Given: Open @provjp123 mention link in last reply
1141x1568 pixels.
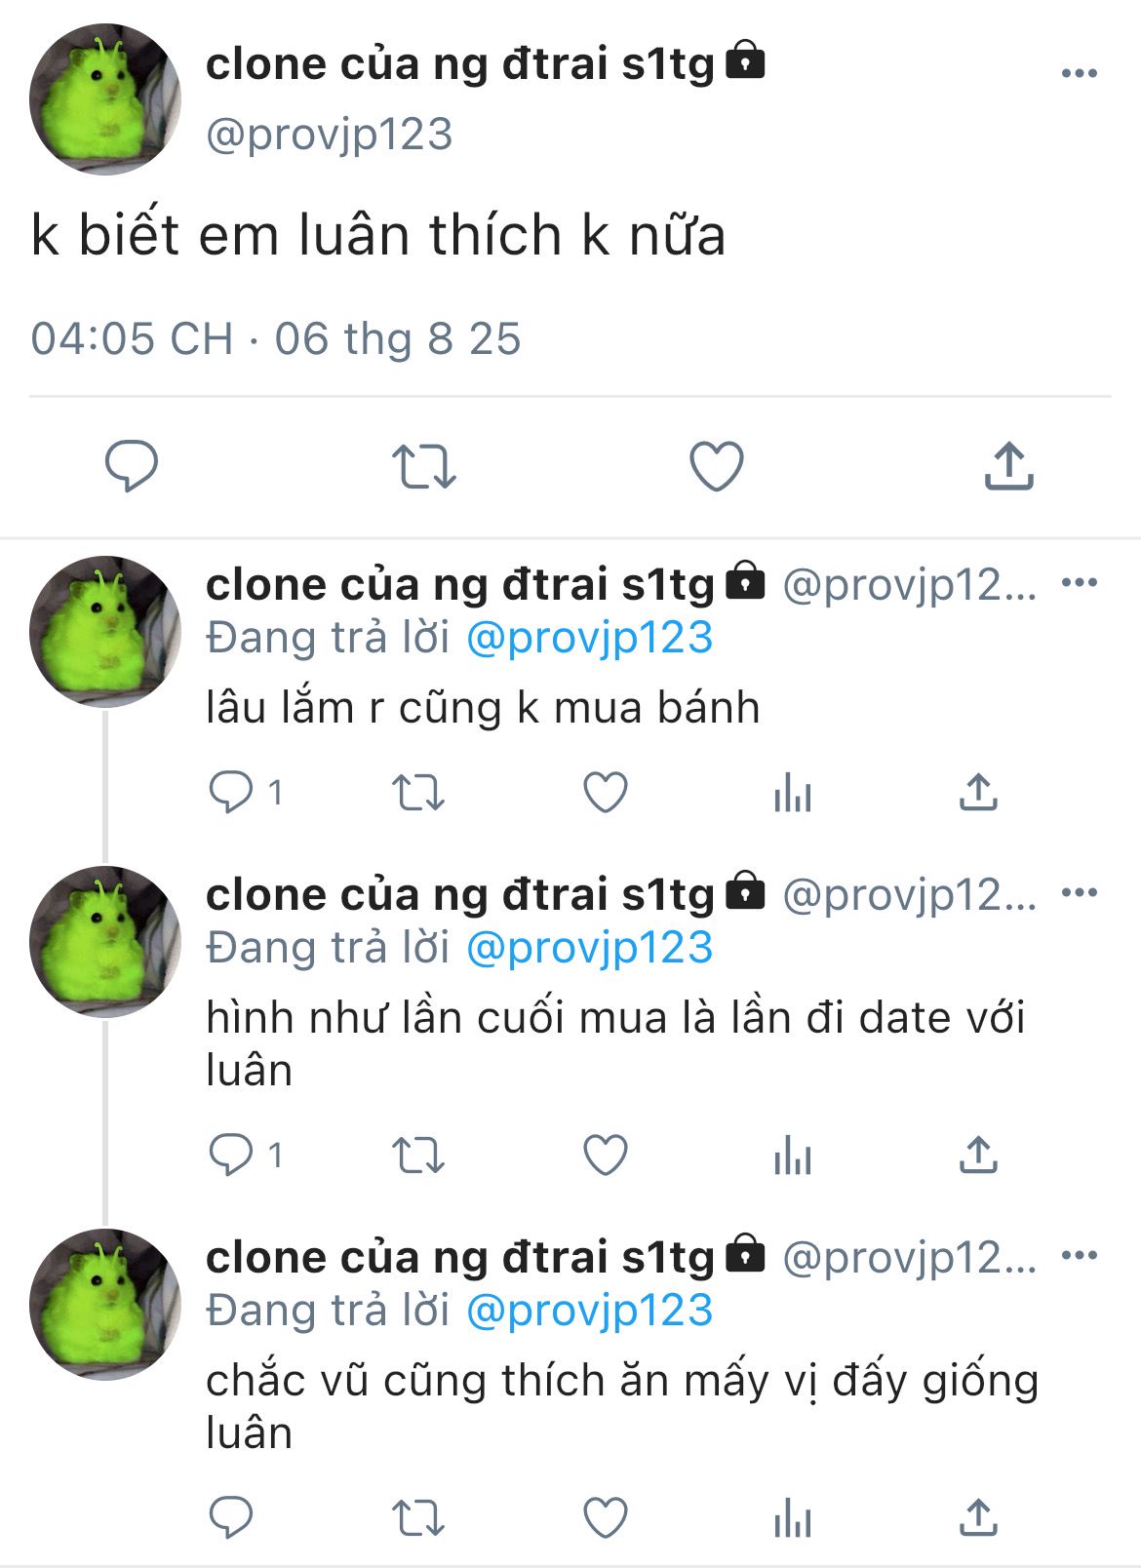Looking at the screenshot, I should [x=590, y=1311].
